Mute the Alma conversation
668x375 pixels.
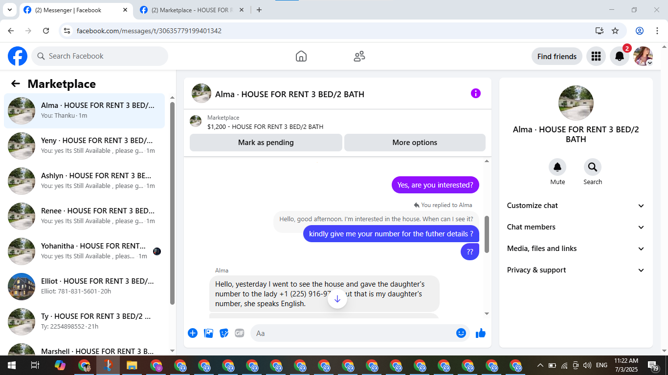(557, 167)
